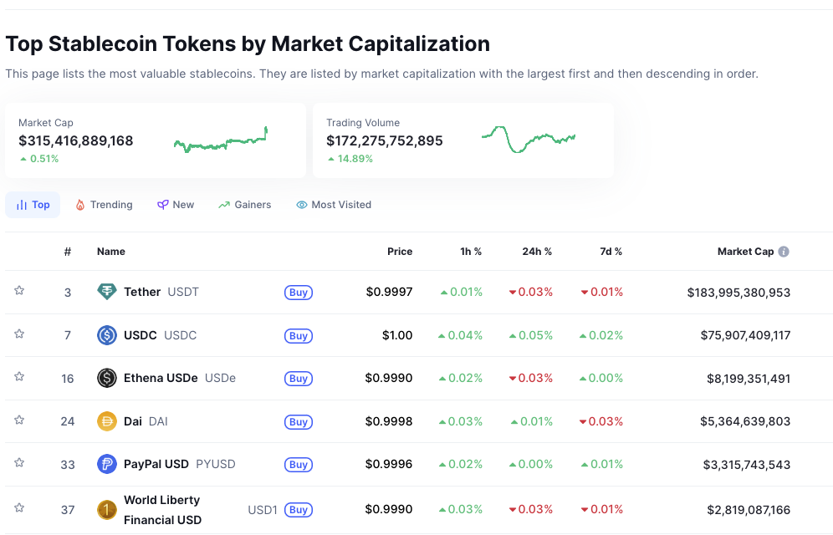Image resolution: width=833 pixels, height=535 pixels.
Task: Sort the table by the Price column
Action: click(400, 251)
